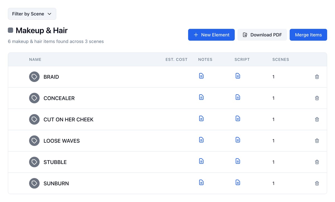View script for CUT ON HER CHEEK

point(238,118)
